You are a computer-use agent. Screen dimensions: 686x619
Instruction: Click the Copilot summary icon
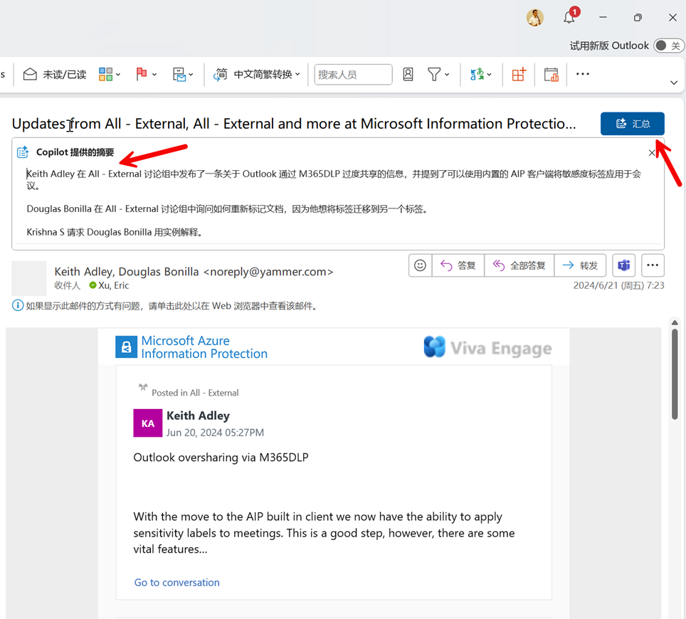click(23, 152)
